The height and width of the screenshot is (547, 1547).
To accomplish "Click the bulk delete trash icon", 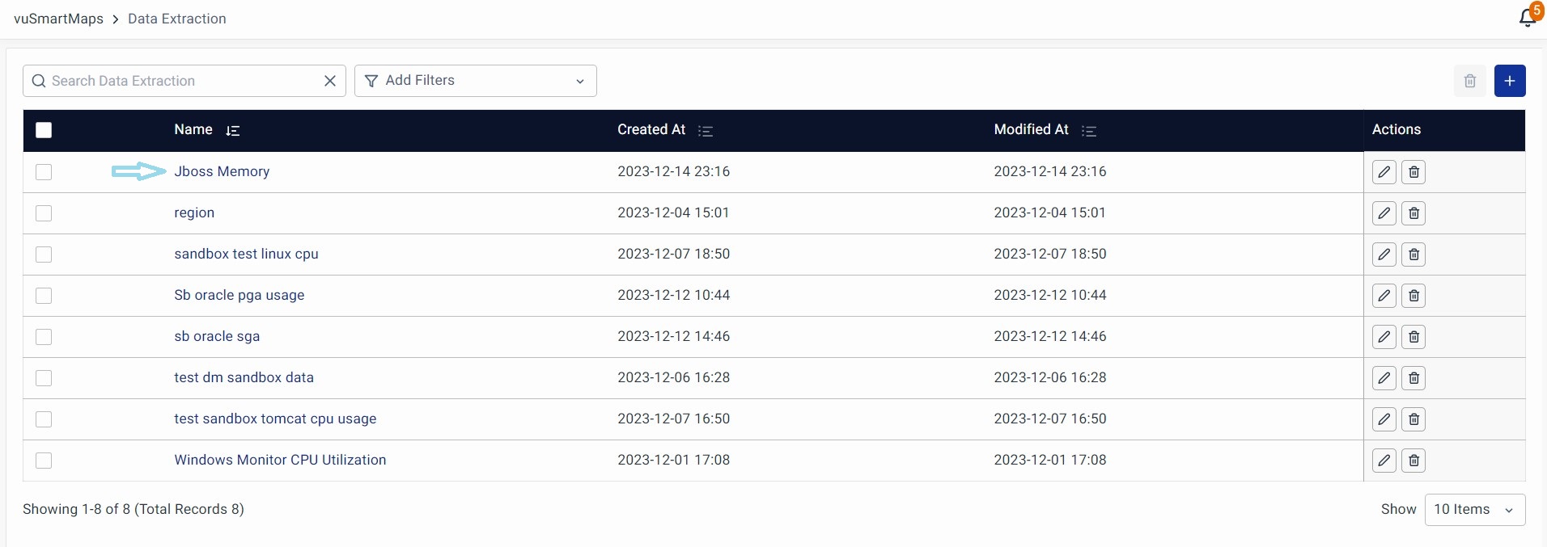I will 1469,81.
